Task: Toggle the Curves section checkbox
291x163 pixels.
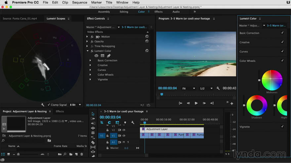Action: click(x=282, y=51)
